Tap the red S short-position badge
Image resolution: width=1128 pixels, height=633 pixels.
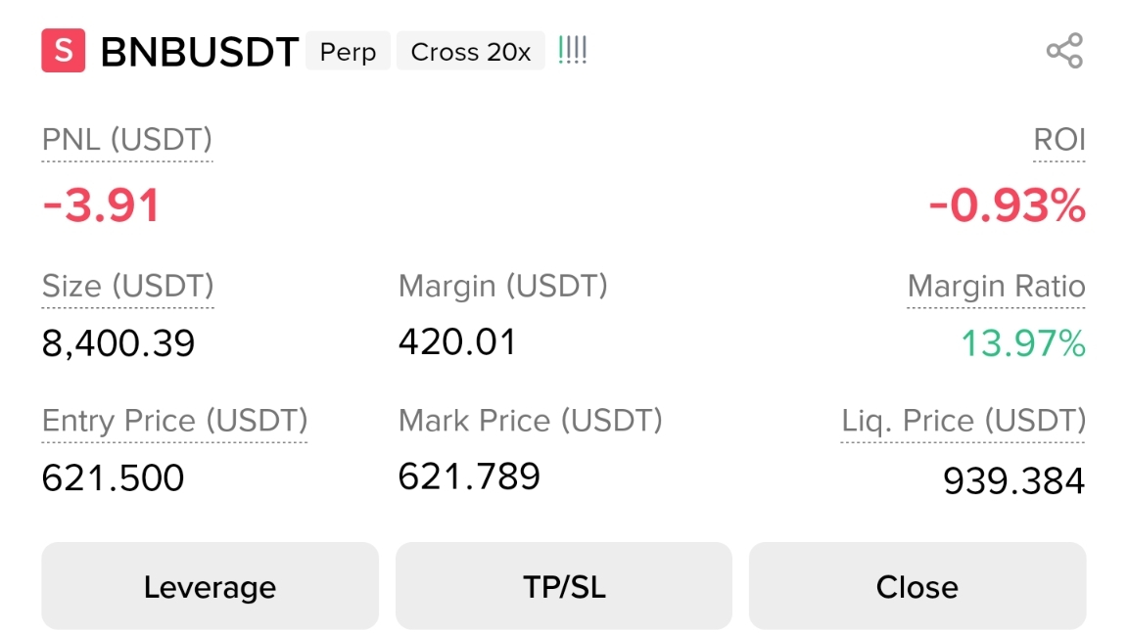pyautogui.click(x=63, y=51)
